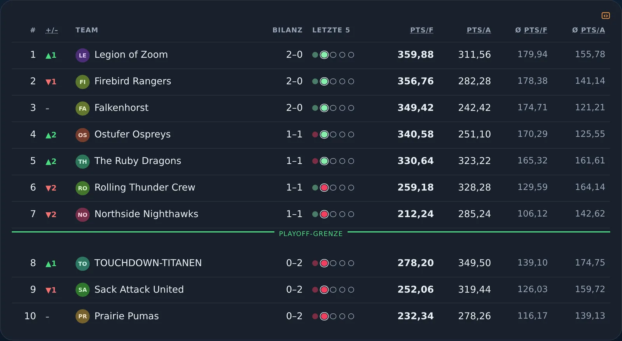
Task: Click Sack Attack United down-one rank indicator
Action: tap(51, 290)
